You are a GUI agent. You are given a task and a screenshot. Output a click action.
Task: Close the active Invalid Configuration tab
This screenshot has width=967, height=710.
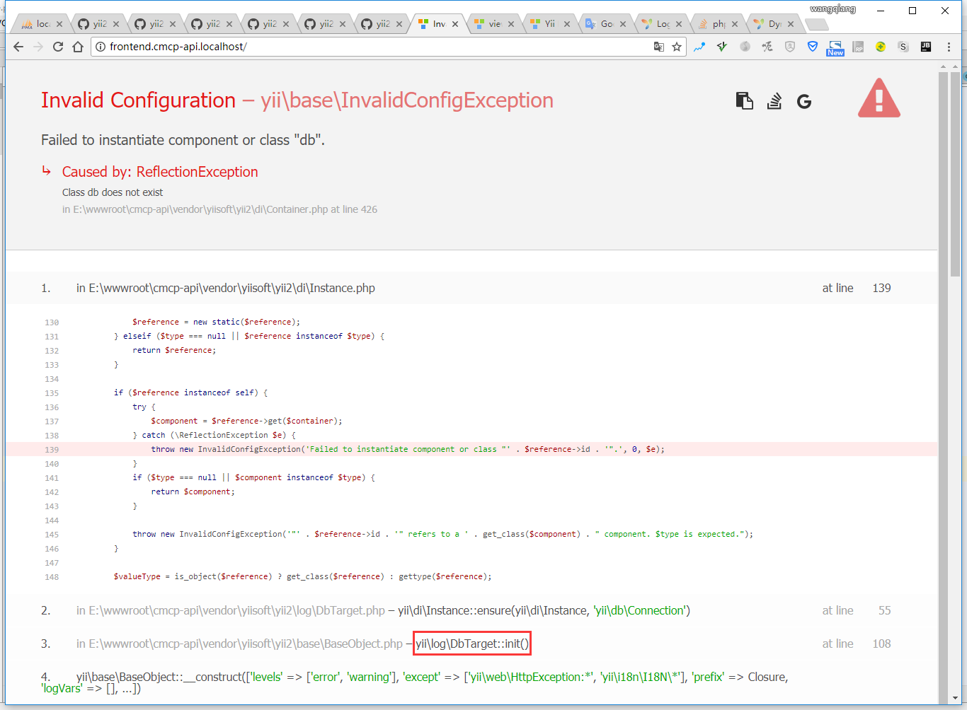point(455,24)
